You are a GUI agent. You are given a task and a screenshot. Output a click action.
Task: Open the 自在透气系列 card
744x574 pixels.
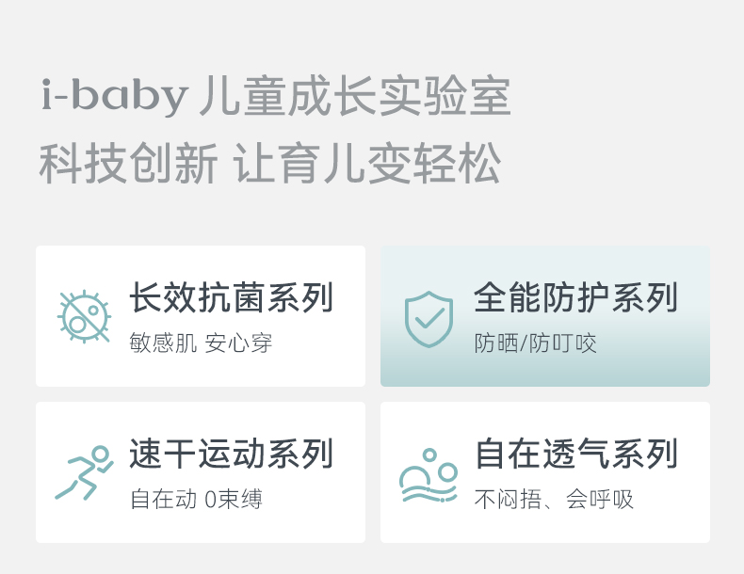545,472
